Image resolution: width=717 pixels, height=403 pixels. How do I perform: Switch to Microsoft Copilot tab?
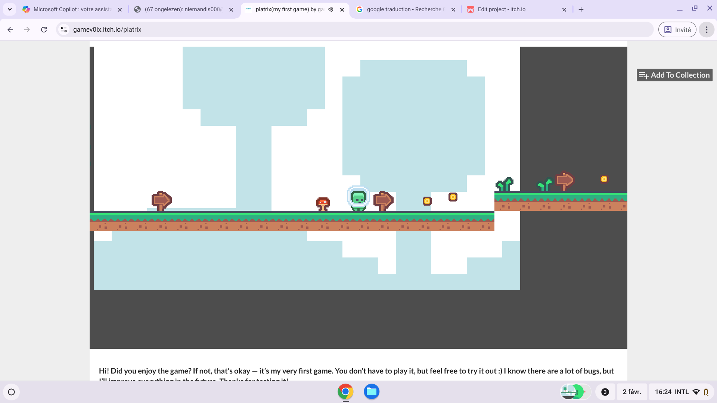[71, 9]
